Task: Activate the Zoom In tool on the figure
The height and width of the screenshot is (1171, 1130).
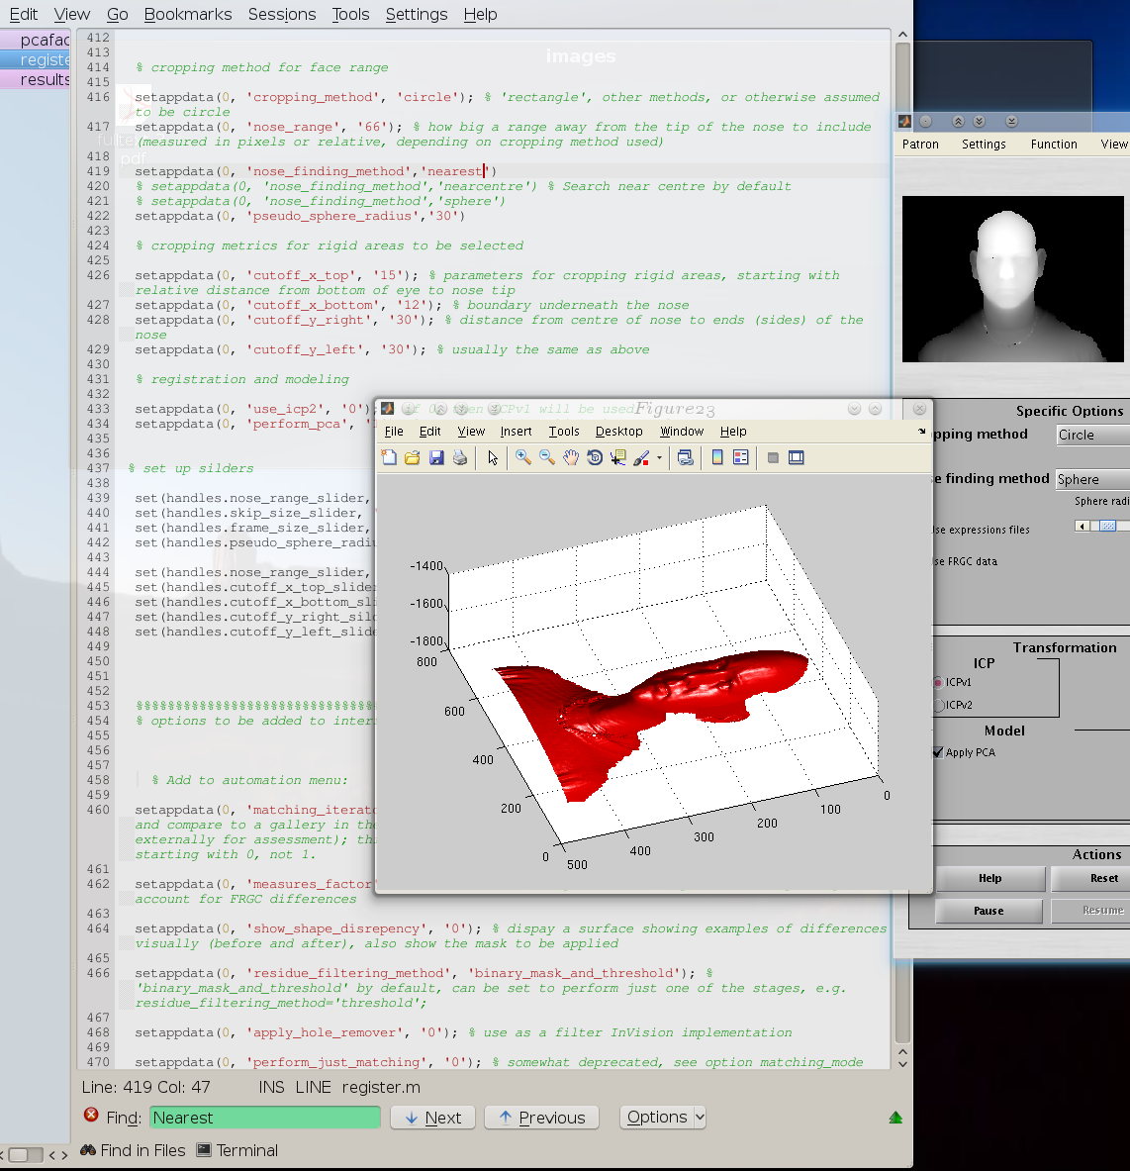Action: pyautogui.click(x=521, y=457)
